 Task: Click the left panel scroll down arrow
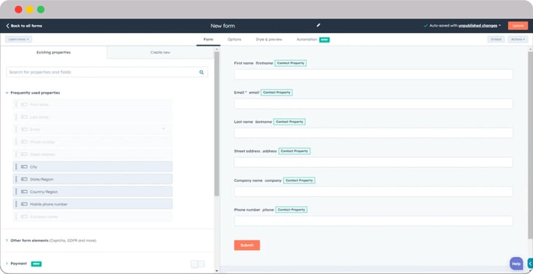pos(217,271)
